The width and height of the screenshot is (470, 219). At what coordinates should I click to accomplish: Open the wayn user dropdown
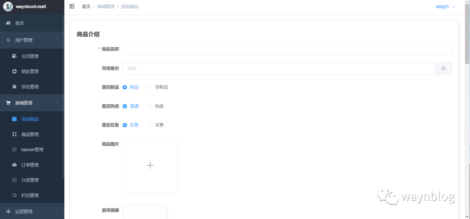click(x=446, y=7)
